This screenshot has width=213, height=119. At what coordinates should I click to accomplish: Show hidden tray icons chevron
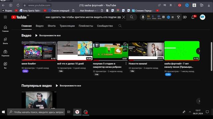[190, 112]
